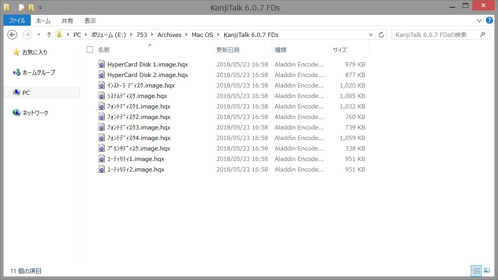
Task: Click the PC breadcrumb in address bar
Action: tap(77, 35)
